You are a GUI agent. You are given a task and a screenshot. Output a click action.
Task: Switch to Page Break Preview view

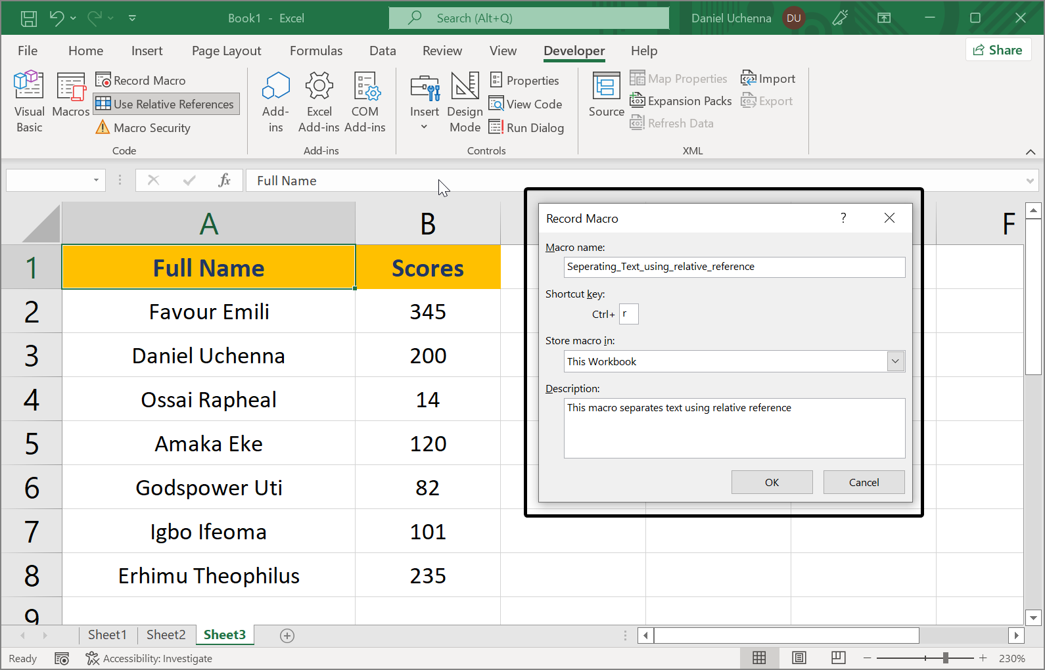pyautogui.click(x=838, y=658)
